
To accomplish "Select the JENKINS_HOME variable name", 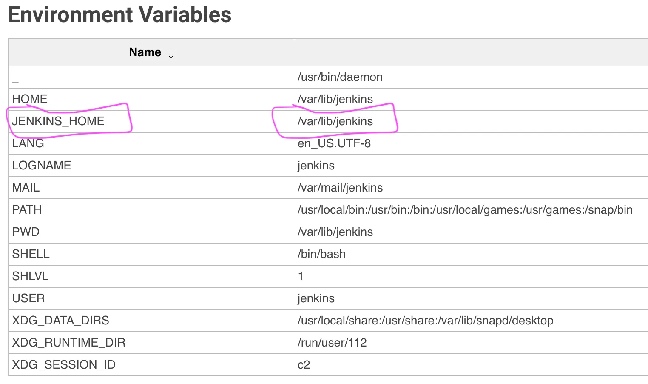I will (58, 121).
